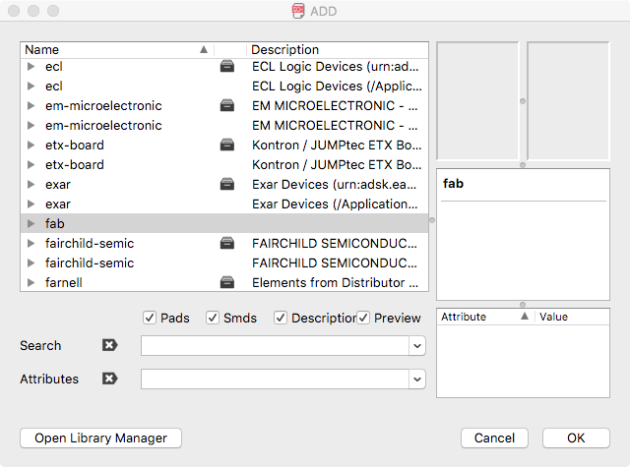
Task: Uncheck the Preview checkbox
Action: (x=363, y=318)
